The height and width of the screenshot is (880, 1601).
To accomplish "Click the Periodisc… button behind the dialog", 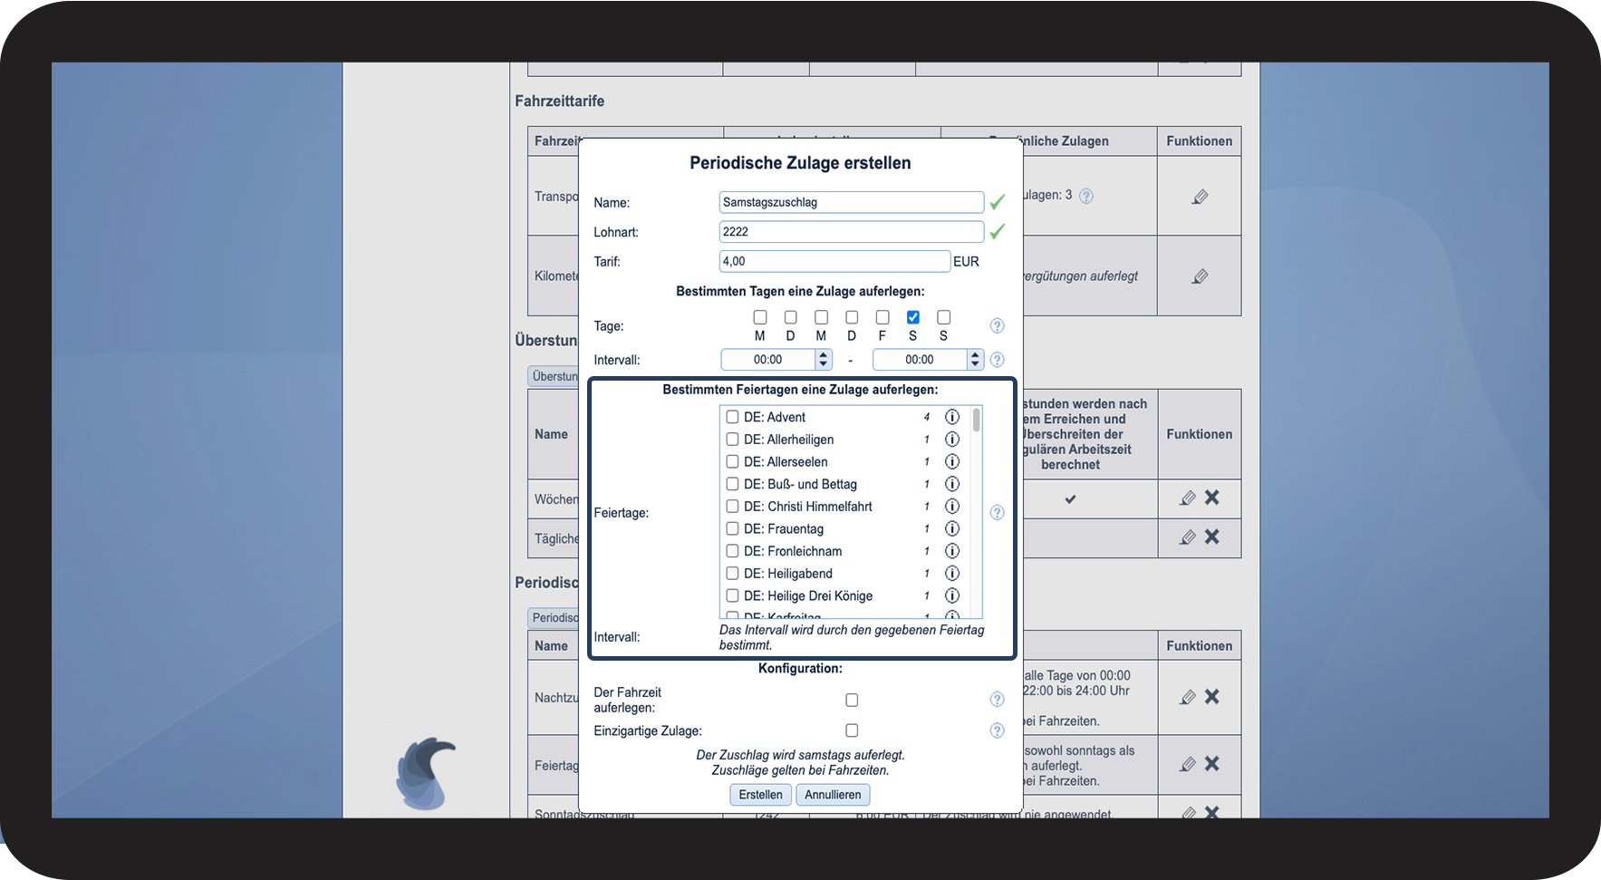I will click(x=554, y=618).
